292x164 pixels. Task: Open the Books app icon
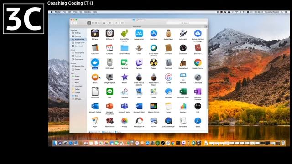(x=95, y=77)
